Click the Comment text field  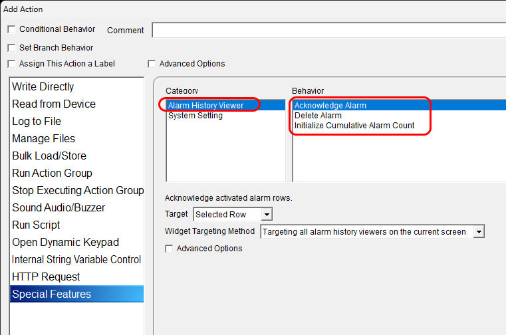[x=328, y=31]
